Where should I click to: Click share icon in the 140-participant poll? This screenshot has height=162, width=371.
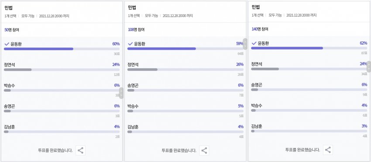(328, 150)
